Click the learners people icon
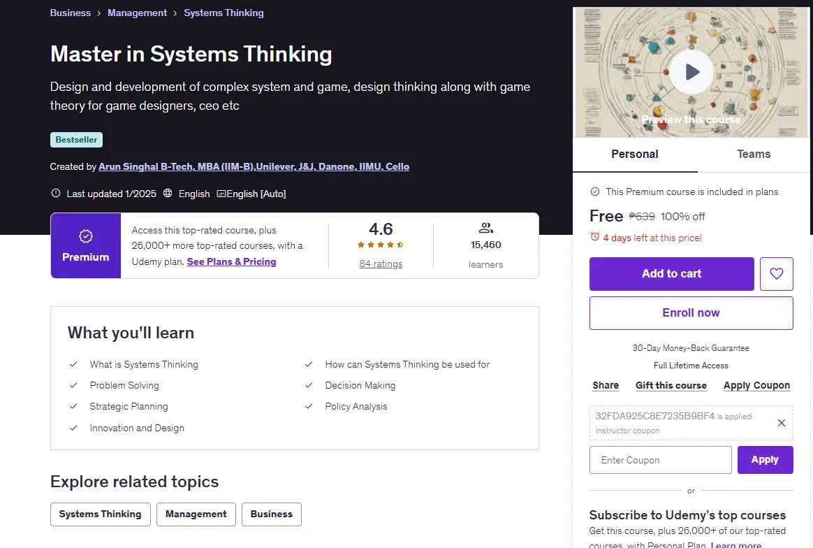813x548 pixels. click(x=486, y=228)
